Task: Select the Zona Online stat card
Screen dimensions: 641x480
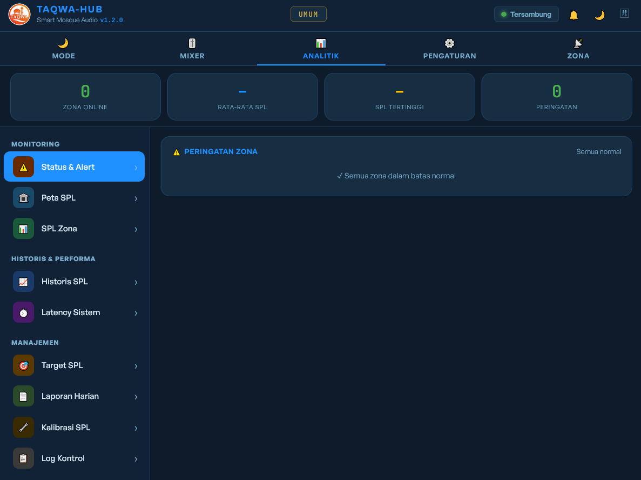Action: point(85,97)
